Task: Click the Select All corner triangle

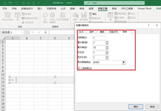Action: (x=4, y=38)
